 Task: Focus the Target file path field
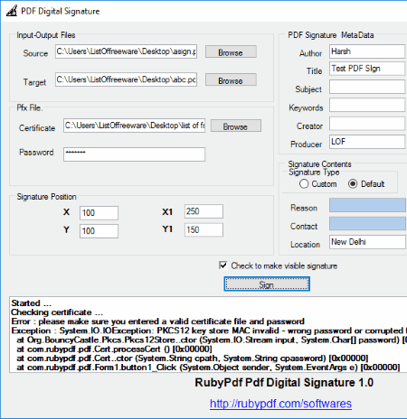tap(126, 79)
